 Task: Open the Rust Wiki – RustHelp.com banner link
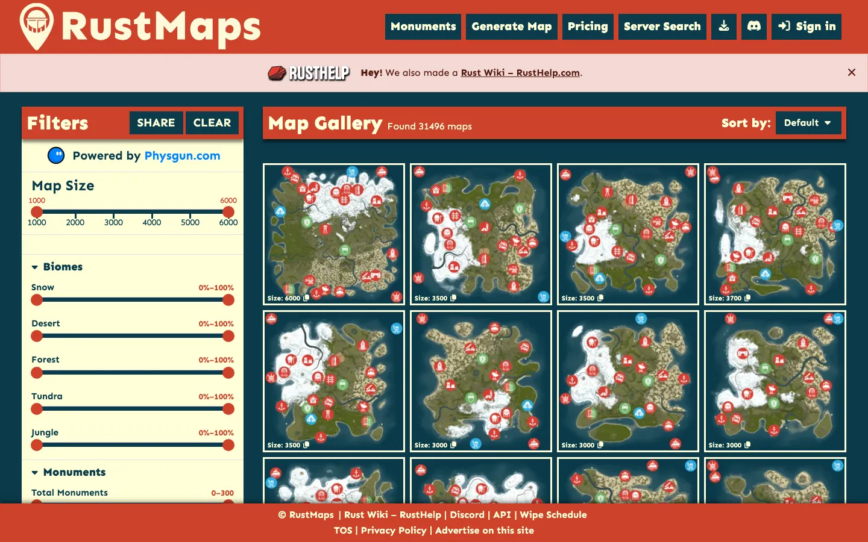click(x=520, y=73)
